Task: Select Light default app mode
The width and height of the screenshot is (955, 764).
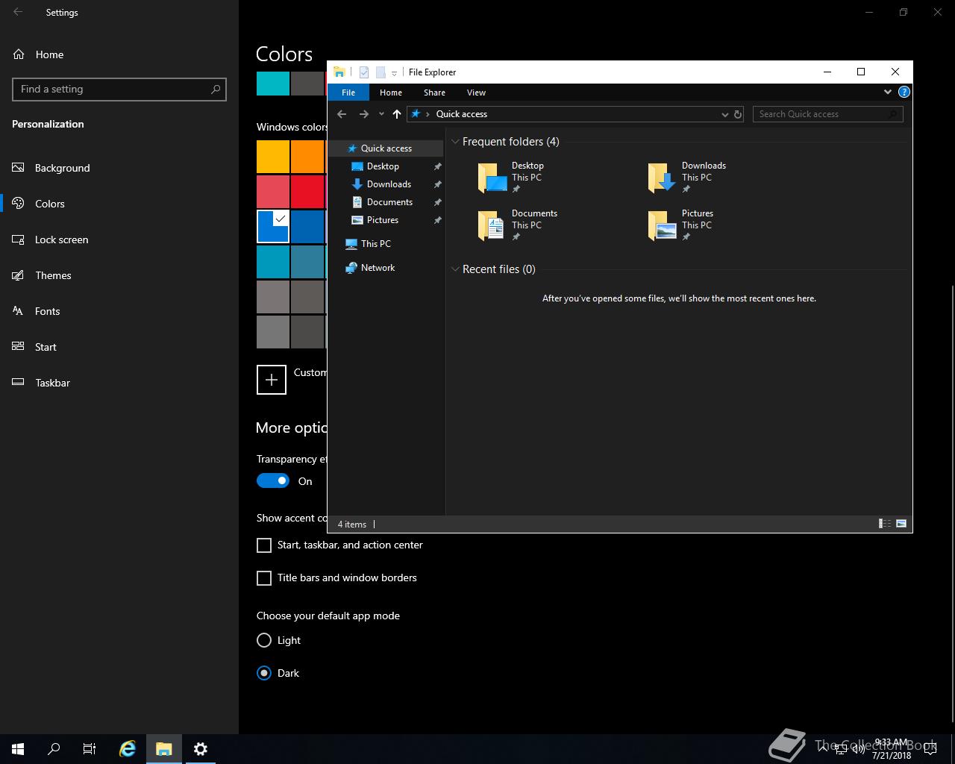Action: coord(264,640)
